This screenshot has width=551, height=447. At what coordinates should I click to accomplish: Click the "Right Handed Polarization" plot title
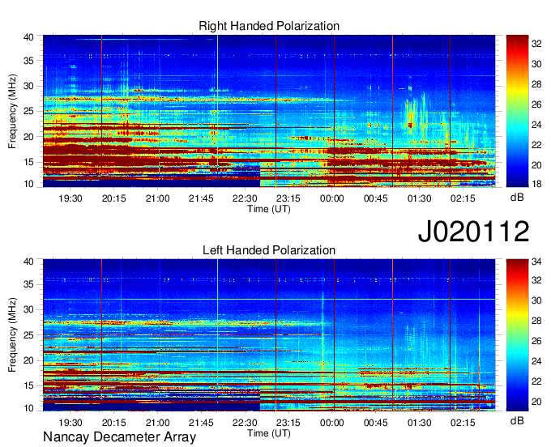(269, 26)
